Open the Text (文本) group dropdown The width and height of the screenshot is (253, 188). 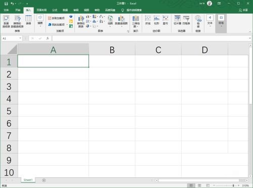point(210,21)
